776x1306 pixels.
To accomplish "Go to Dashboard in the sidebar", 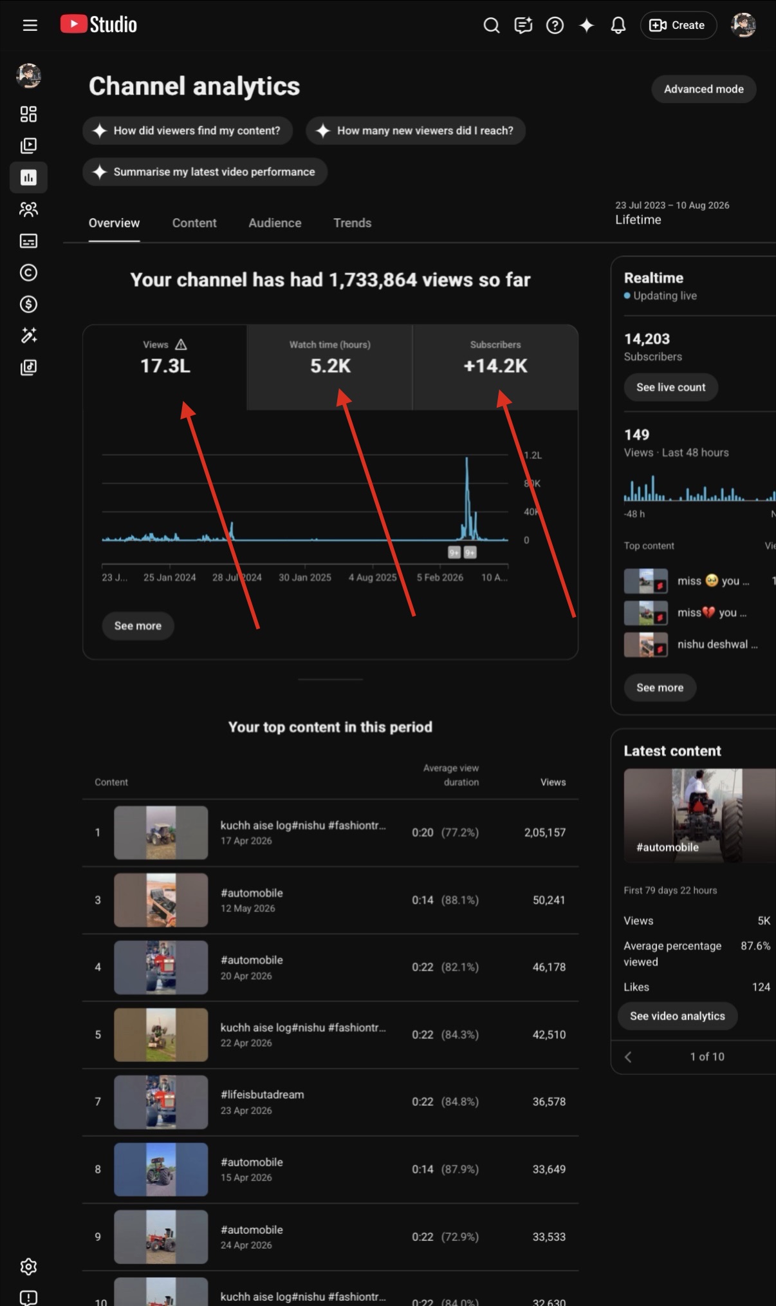I will tap(28, 114).
